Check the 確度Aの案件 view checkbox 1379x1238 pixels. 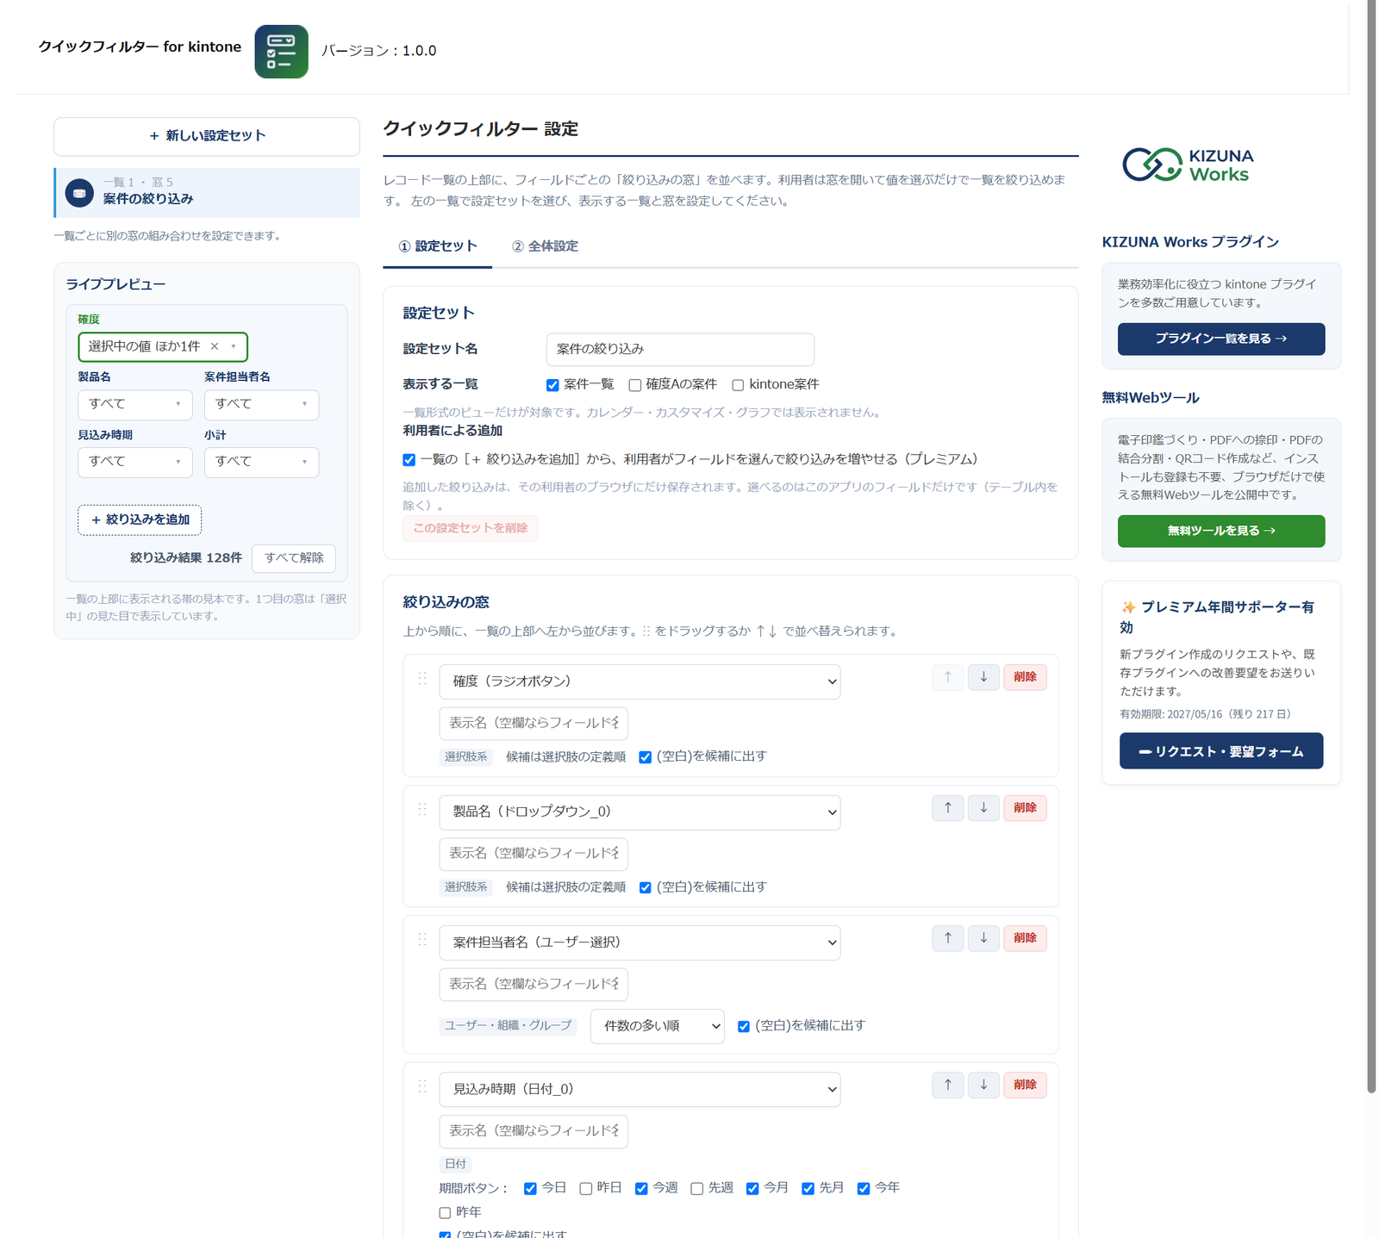click(635, 385)
